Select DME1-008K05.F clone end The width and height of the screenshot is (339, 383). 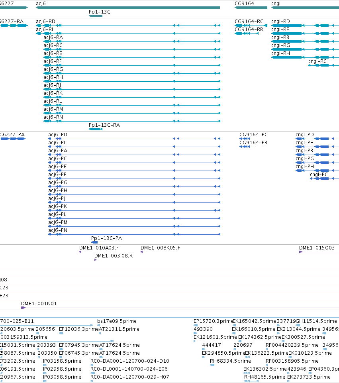[141, 252]
